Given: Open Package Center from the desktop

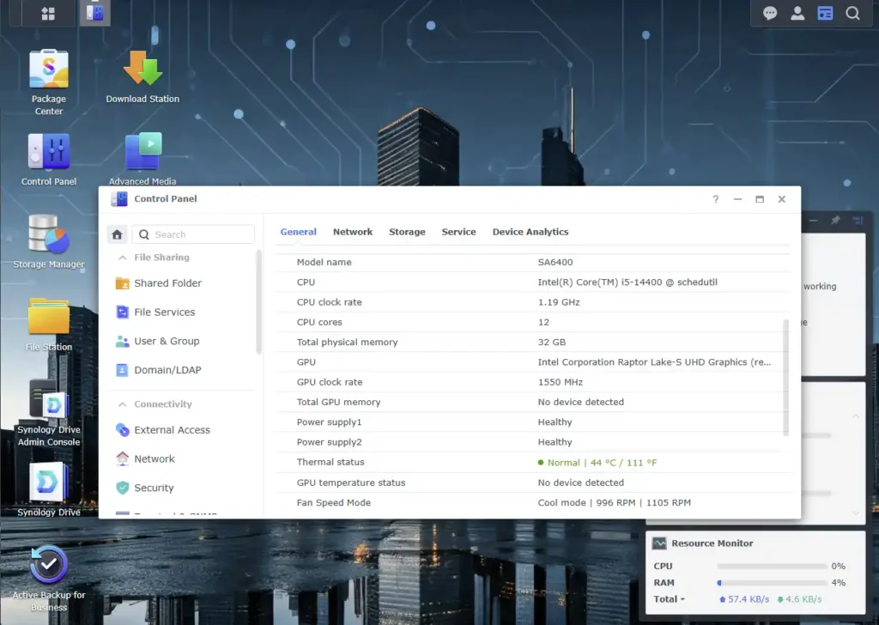Looking at the screenshot, I should pyautogui.click(x=49, y=73).
